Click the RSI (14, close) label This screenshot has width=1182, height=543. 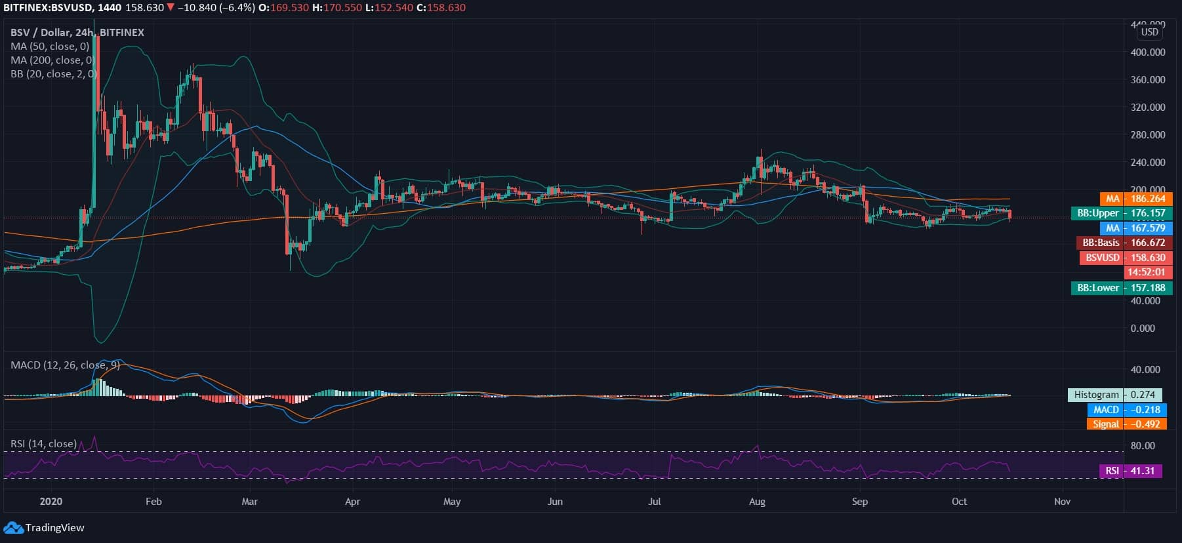click(x=43, y=444)
